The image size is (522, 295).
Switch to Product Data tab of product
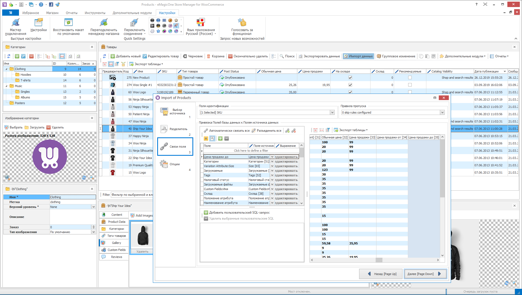click(114, 222)
